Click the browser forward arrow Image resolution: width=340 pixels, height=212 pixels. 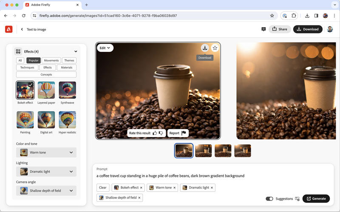click(14, 16)
